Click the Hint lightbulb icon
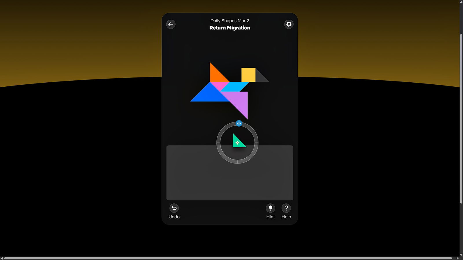The width and height of the screenshot is (463, 260). pyautogui.click(x=270, y=208)
